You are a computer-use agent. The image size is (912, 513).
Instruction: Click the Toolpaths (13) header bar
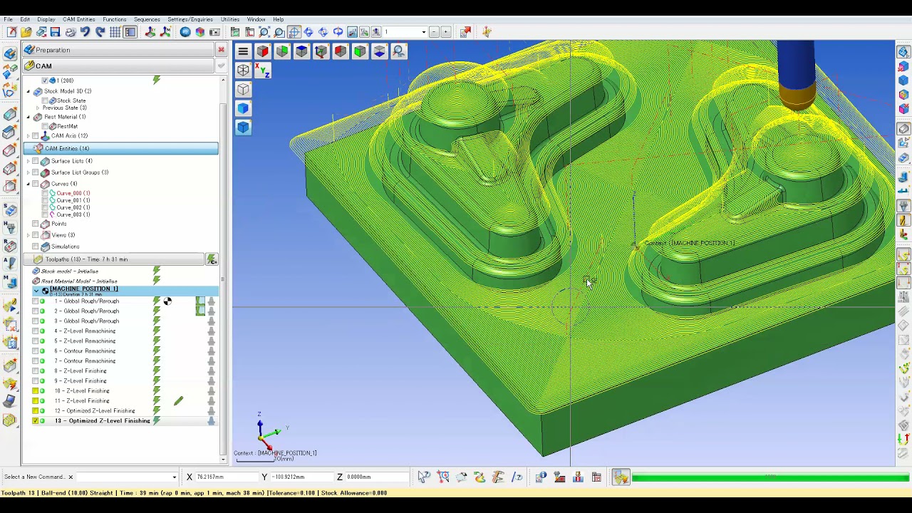click(114, 259)
